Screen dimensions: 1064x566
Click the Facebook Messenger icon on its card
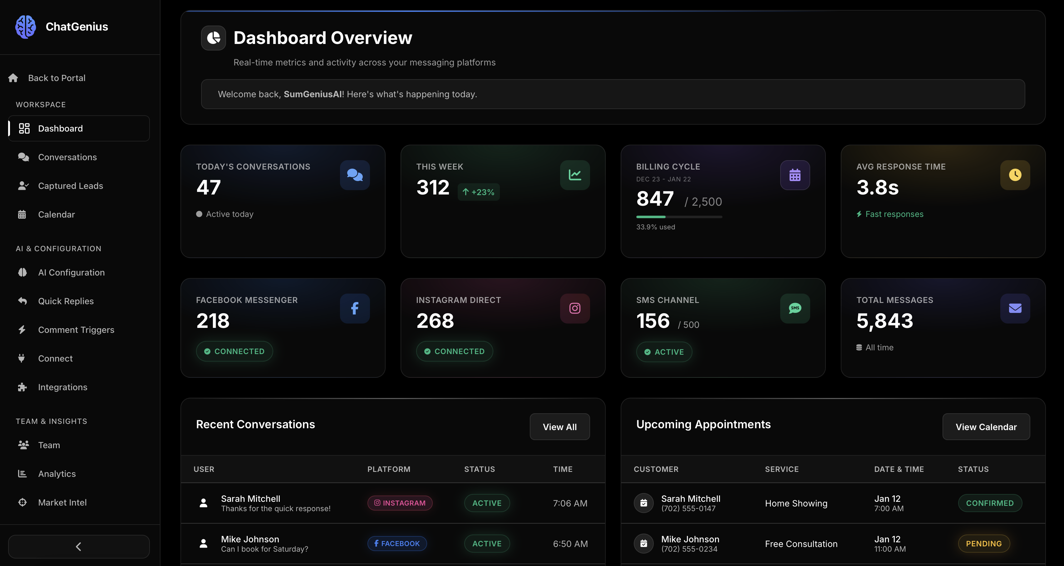tap(355, 308)
